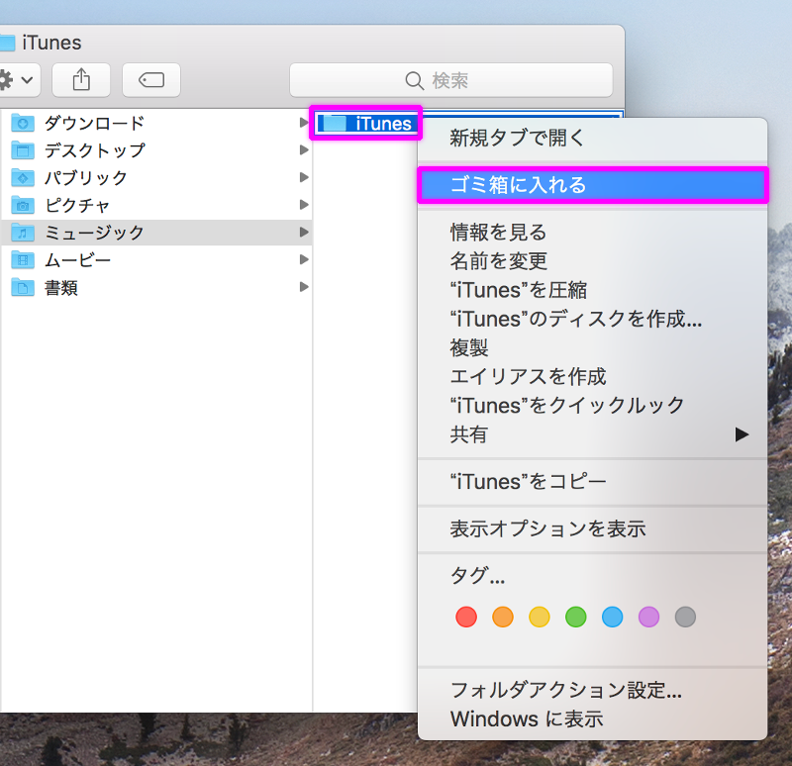Viewport: 792px width, 766px height.
Task: Choose “iTunes”をコピー menu item
Action: [592, 482]
